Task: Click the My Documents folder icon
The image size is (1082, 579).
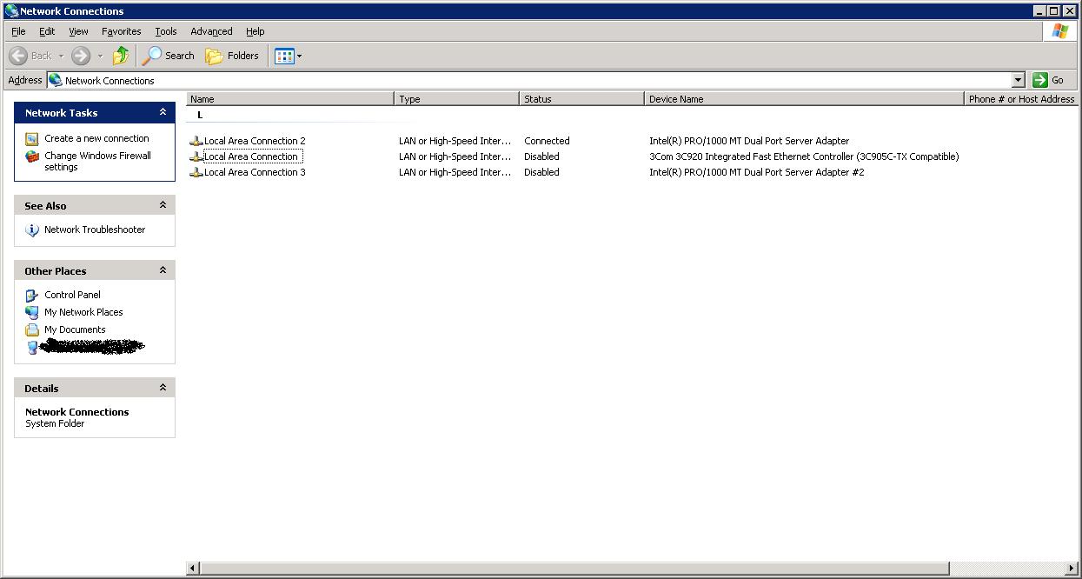Action: point(32,329)
